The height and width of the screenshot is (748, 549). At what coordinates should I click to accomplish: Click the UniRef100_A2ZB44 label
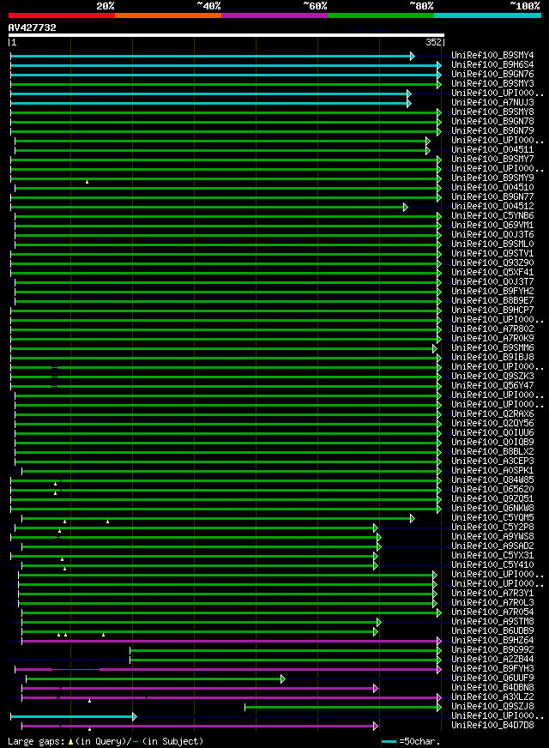(x=492, y=659)
